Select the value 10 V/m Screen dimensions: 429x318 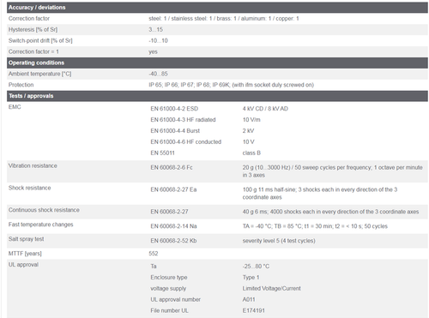(x=251, y=120)
